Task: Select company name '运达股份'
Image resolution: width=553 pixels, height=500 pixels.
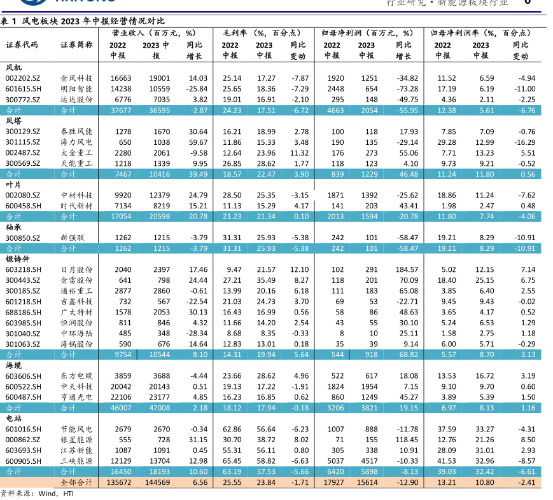Action: (x=76, y=100)
